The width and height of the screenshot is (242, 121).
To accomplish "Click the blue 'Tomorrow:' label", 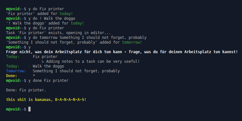I will coord(16,71).
